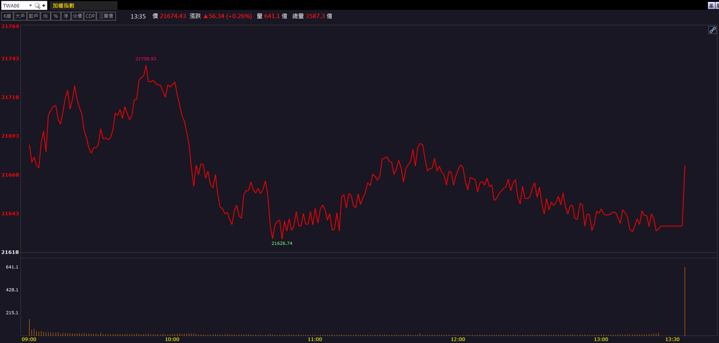Click the 11:00 time axis label

(x=315, y=340)
